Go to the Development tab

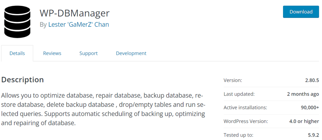coord(131,53)
